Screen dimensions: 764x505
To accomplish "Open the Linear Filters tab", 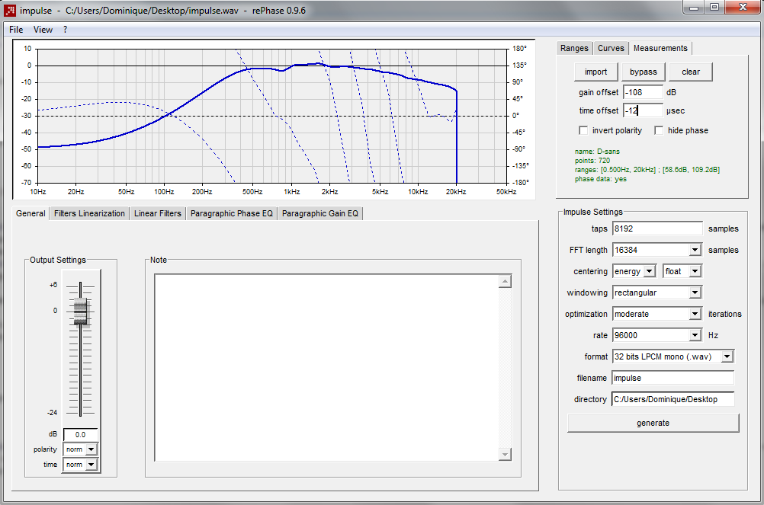I will pyautogui.click(x=158, y=213).
